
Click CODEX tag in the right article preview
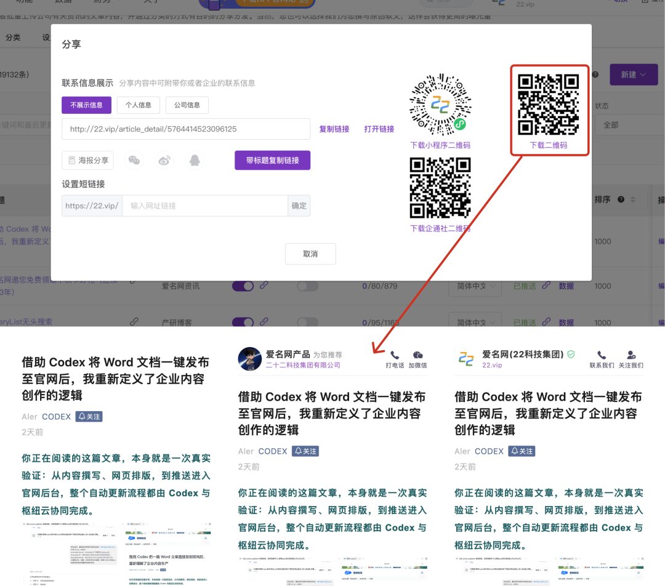click(489, 451)
